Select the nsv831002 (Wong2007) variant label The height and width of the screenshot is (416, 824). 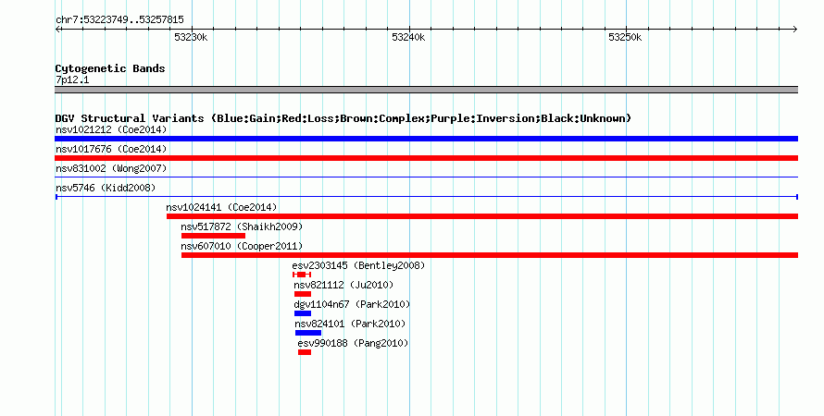coord(111,168)
